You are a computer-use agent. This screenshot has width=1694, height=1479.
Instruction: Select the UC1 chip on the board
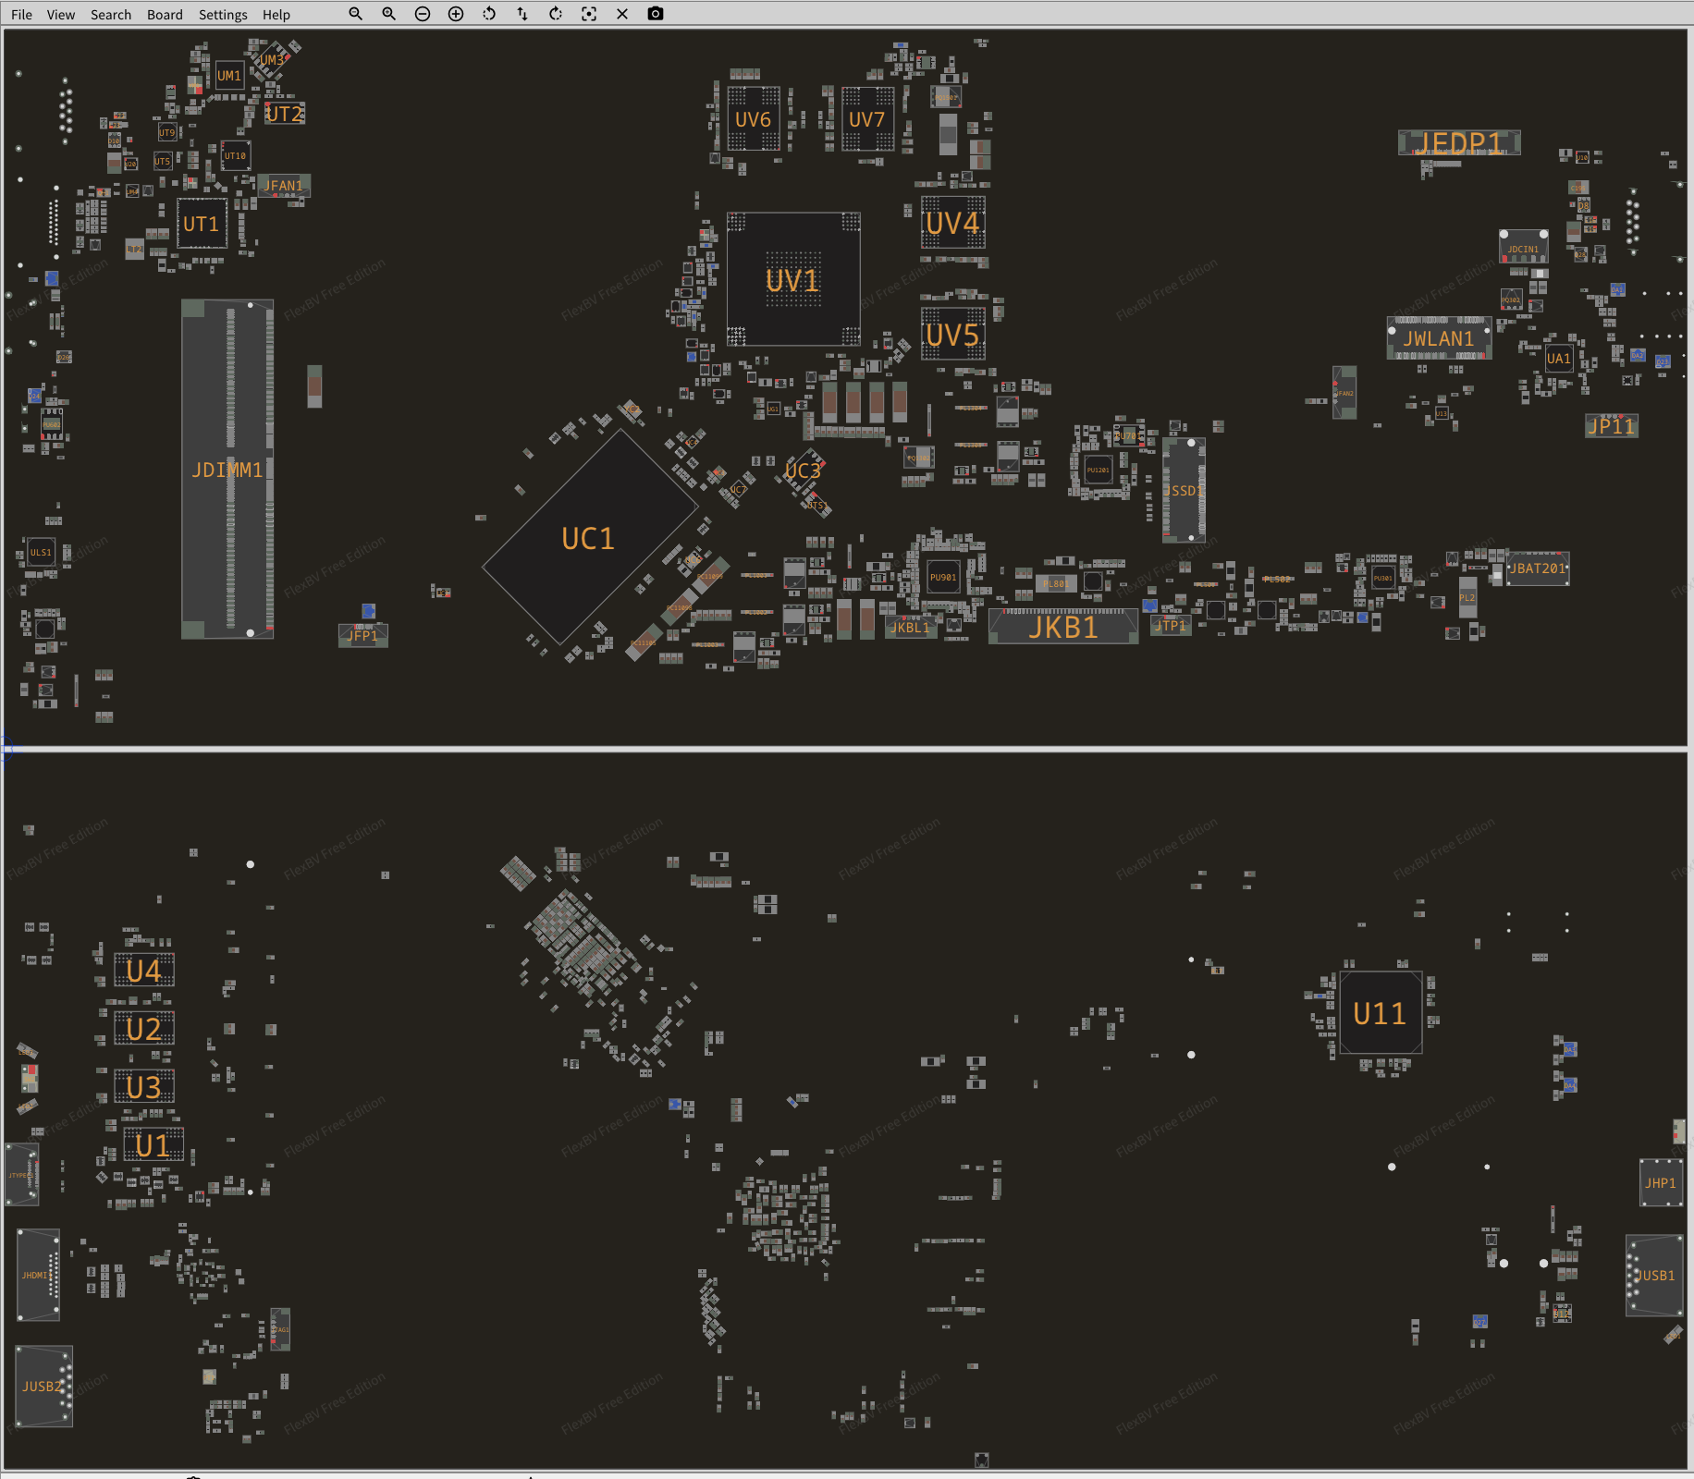tap(589, 538)
